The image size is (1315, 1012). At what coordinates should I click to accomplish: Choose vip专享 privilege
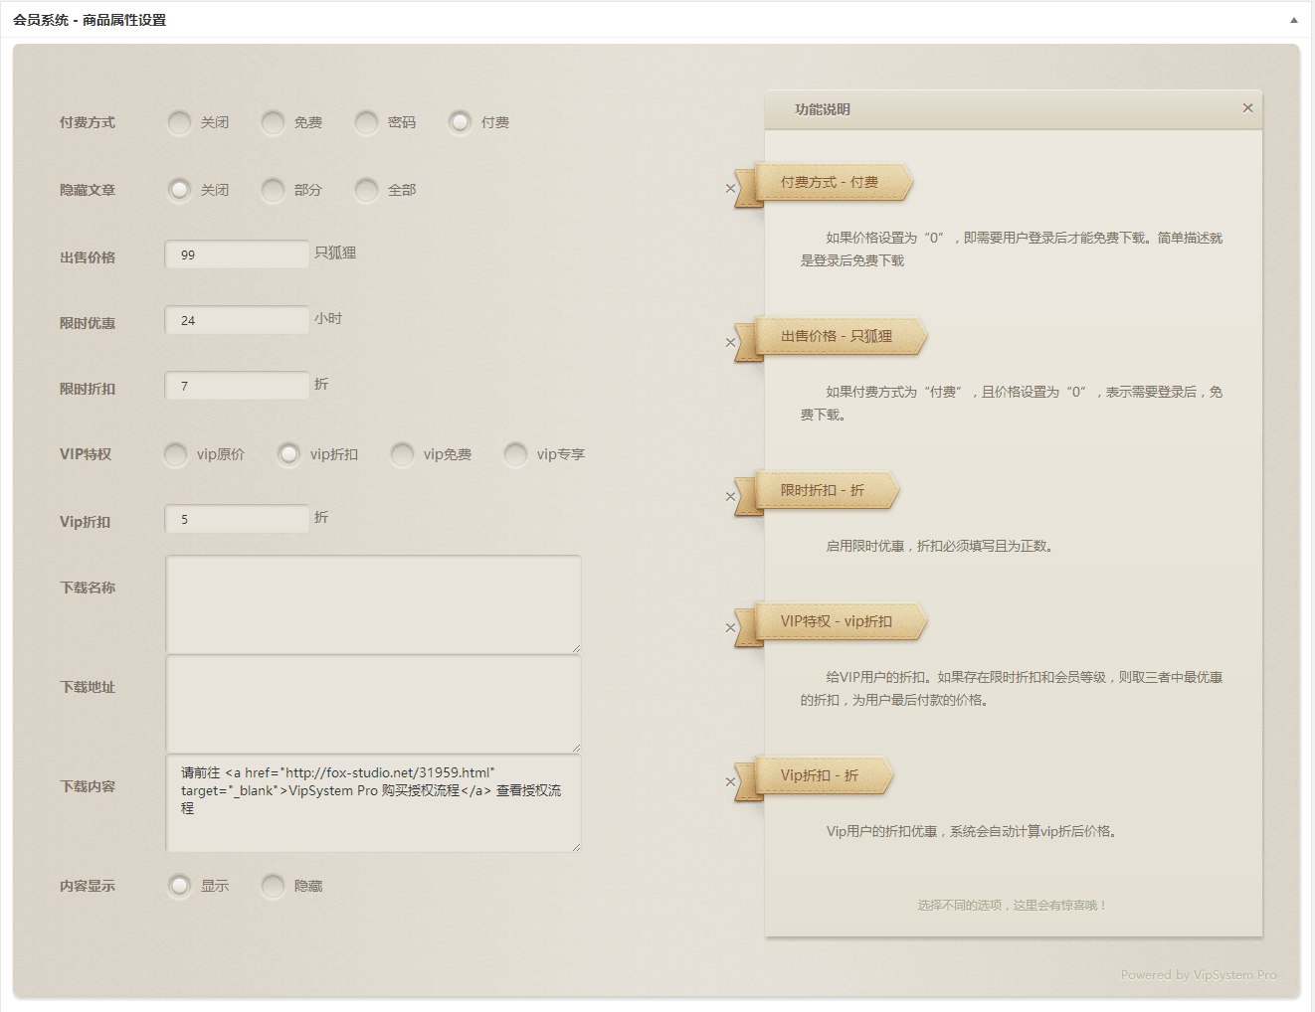(x=515, y=454)
